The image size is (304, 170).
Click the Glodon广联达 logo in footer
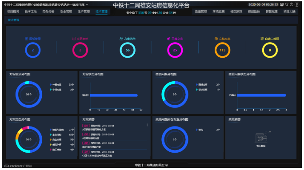[x=18, y=166]
